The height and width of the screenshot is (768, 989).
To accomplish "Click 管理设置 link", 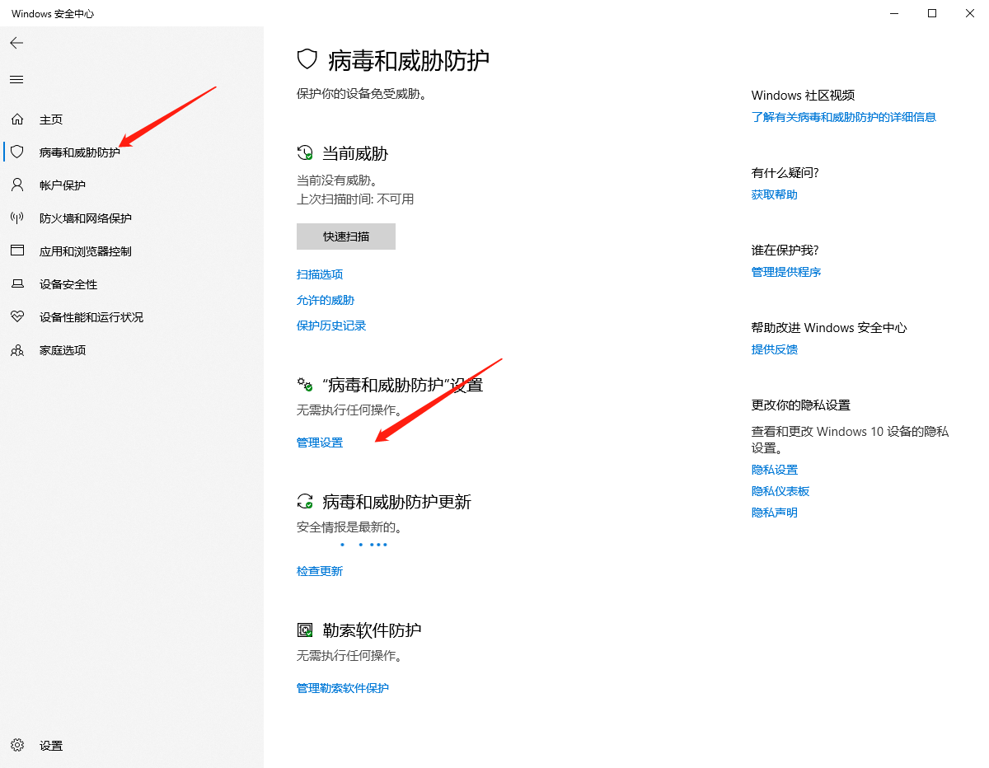I will [320, 443].
